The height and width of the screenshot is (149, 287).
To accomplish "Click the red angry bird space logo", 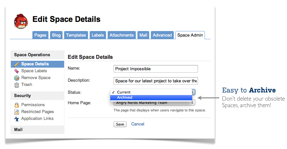I will tap(21, 21).
